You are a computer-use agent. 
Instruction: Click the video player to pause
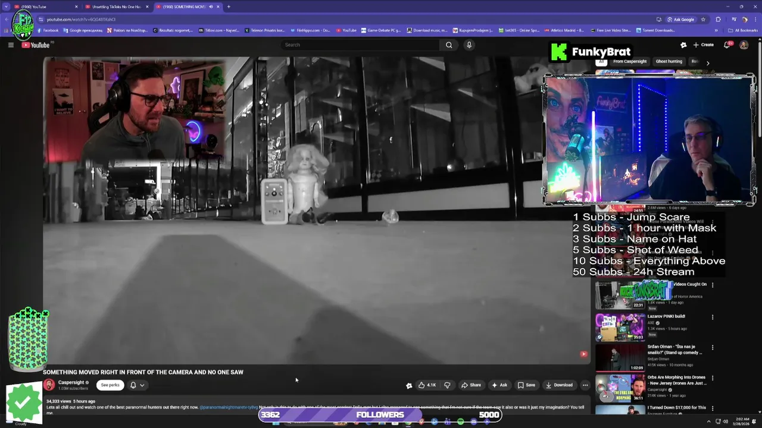[x=317, y=210]
